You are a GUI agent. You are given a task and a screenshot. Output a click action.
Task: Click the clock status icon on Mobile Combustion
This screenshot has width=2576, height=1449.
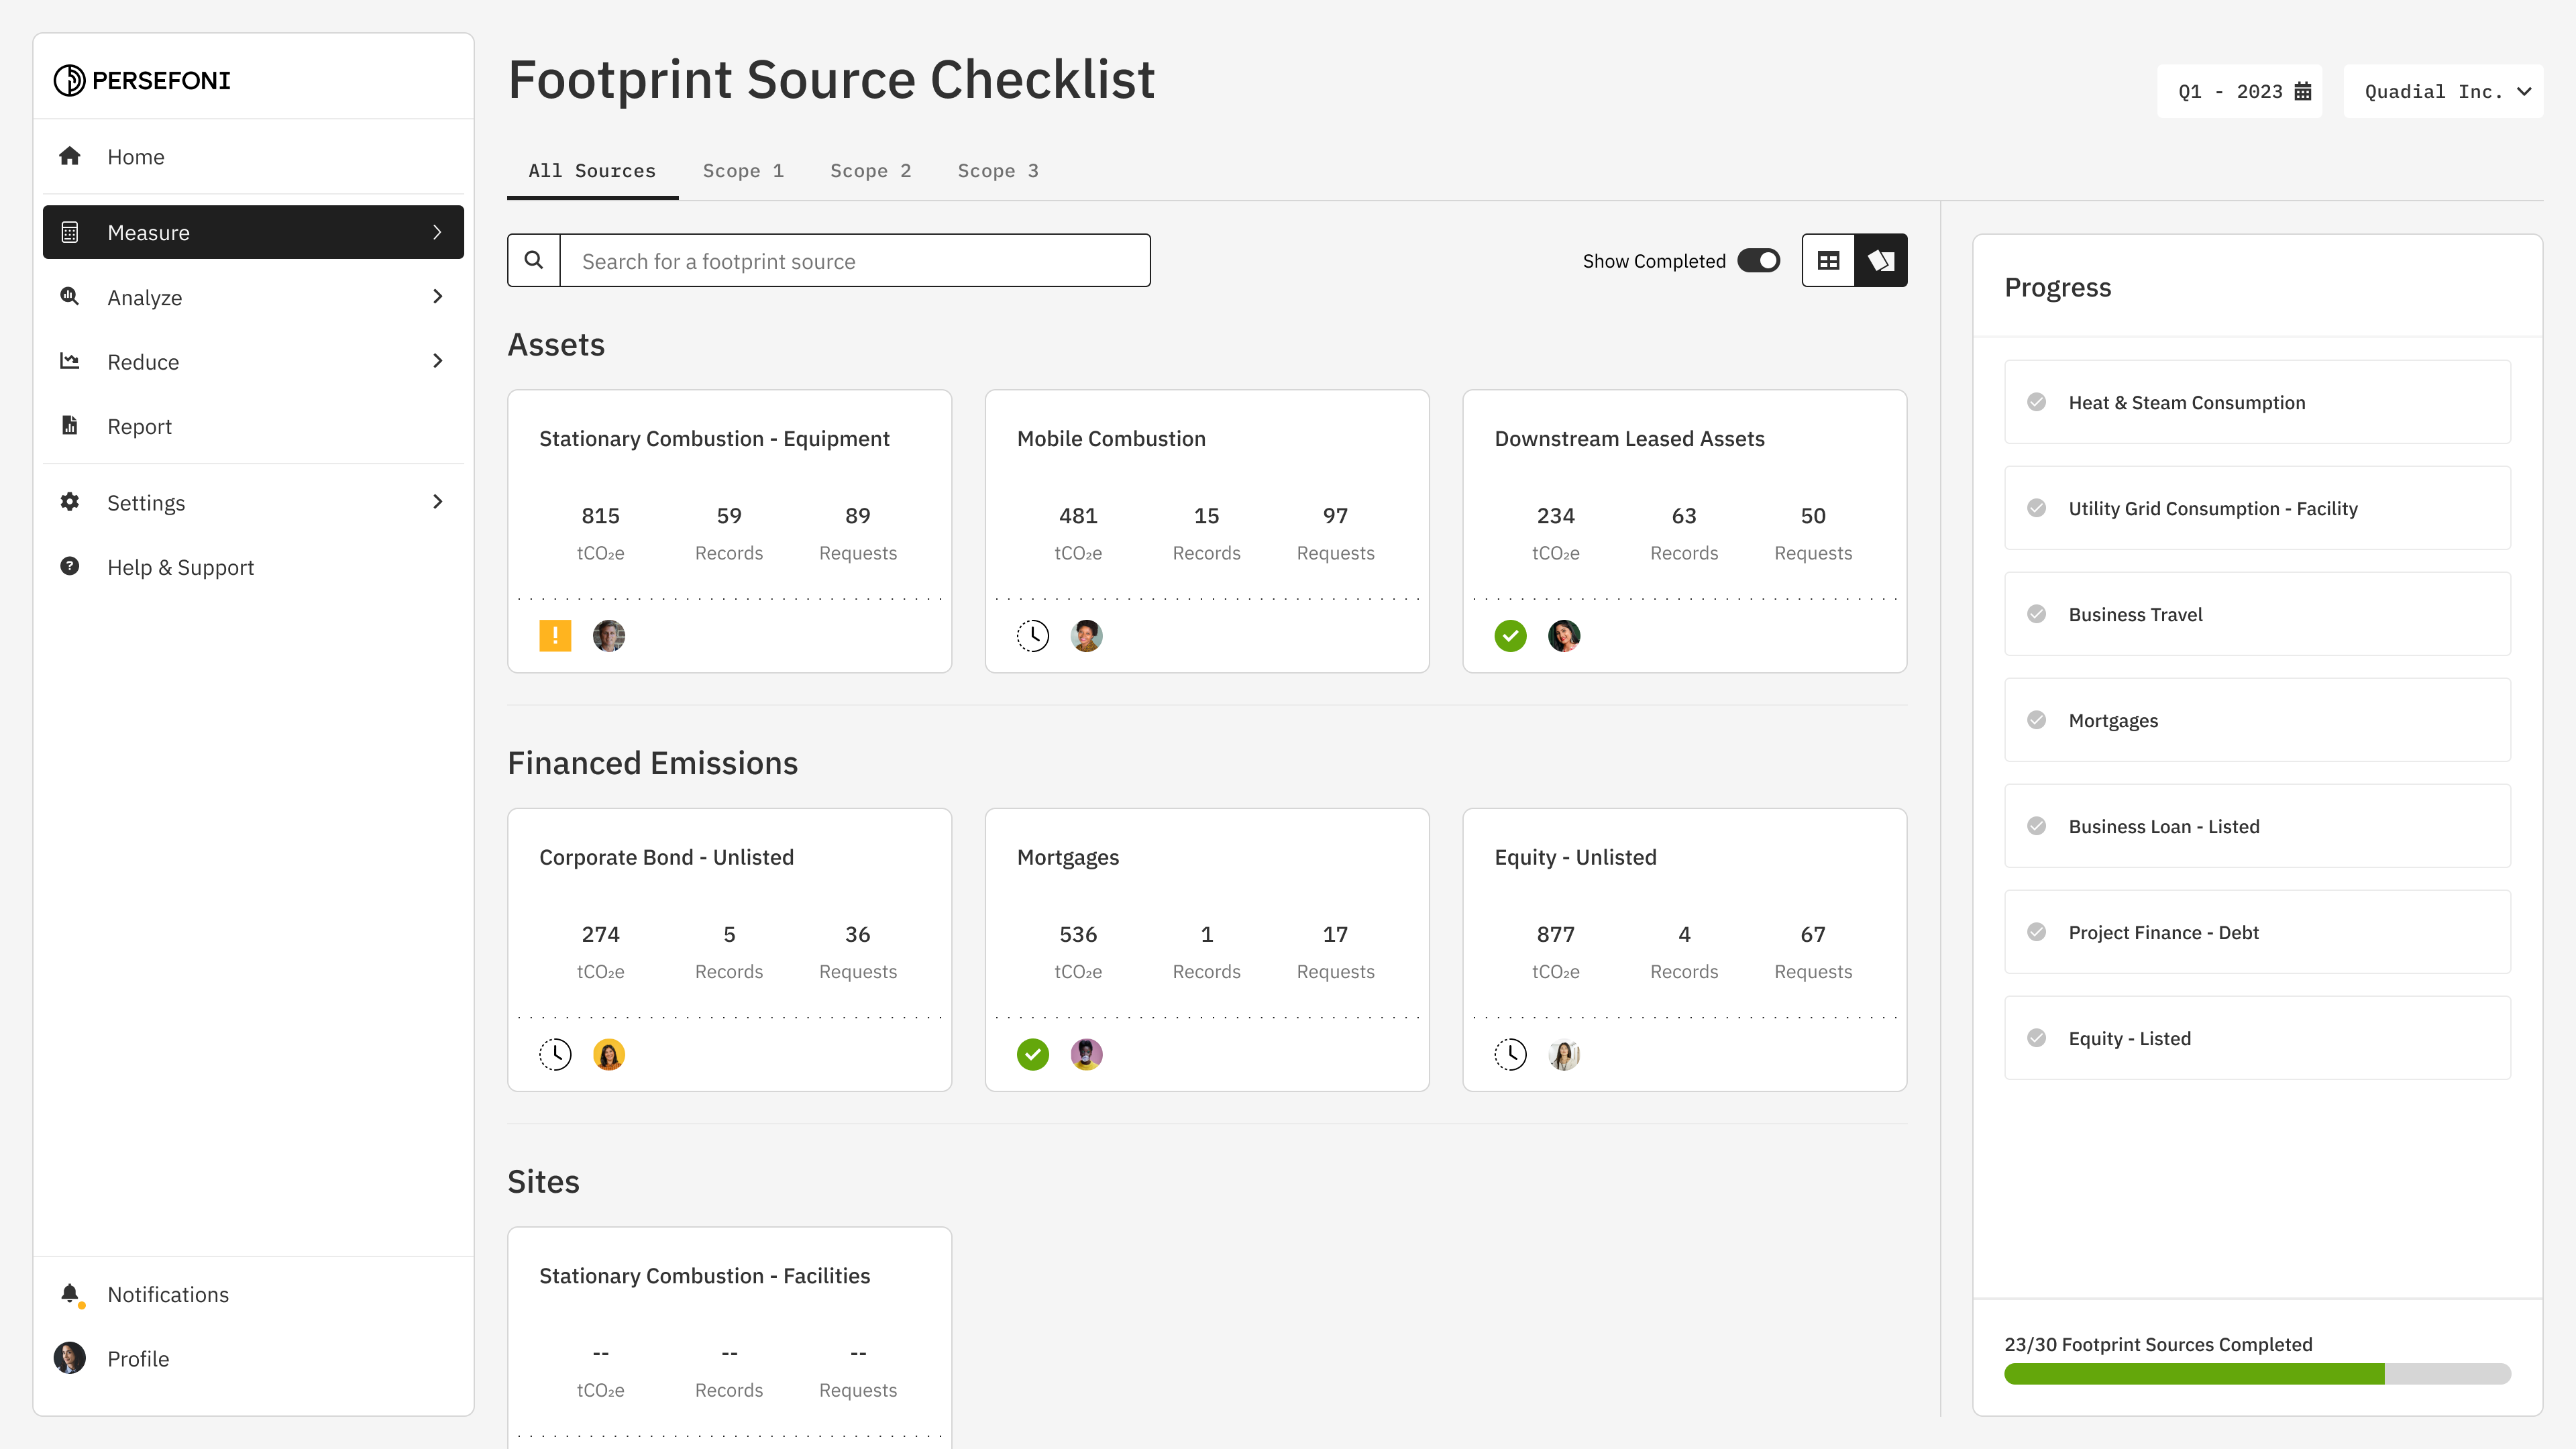pos(1033,636)
